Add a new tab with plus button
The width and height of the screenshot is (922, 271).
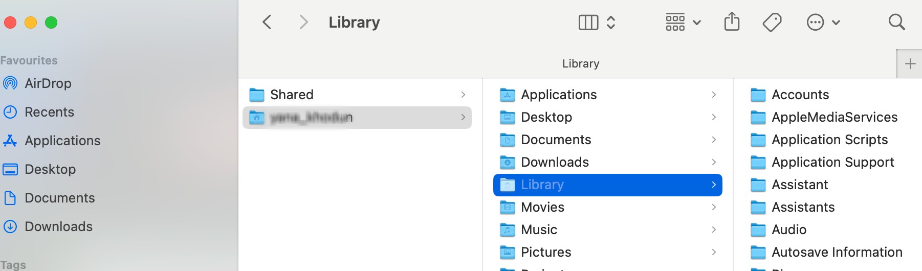point(910,64)
